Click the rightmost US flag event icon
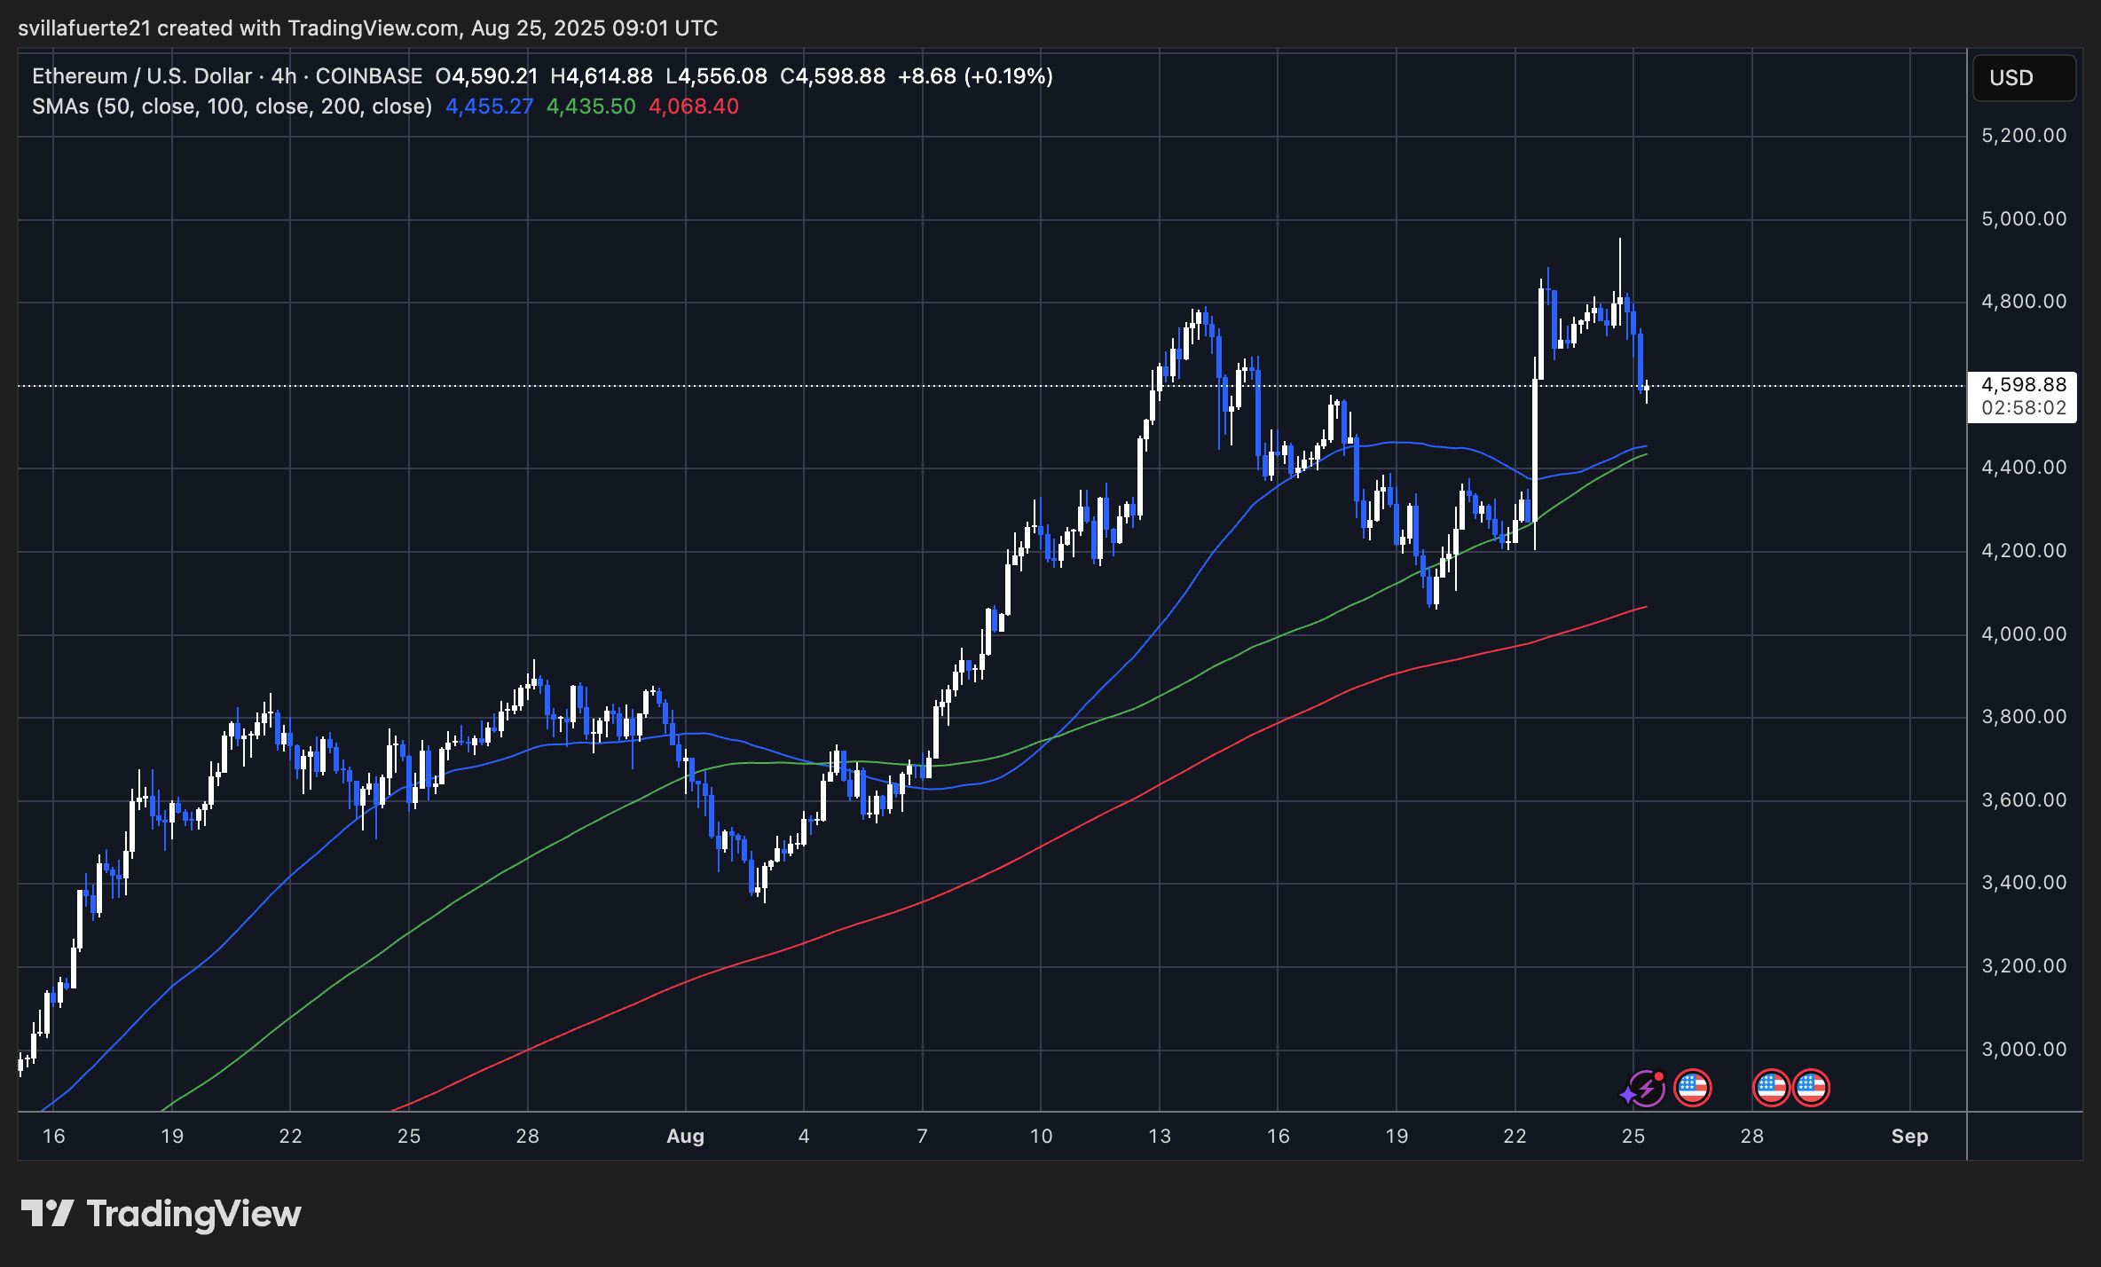The height and width of the screenshot is (1267, 2101). (1811, 1088)
